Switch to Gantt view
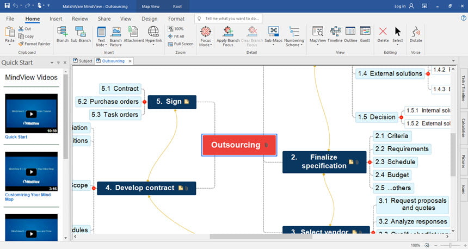 (x=365, y=34)
